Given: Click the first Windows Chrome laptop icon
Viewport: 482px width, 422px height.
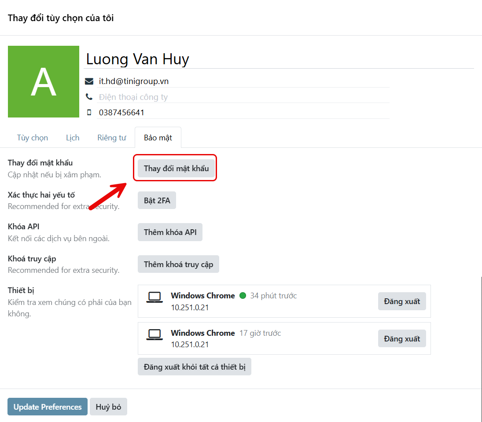Looking at the screenshot, I should pos(155,298).
